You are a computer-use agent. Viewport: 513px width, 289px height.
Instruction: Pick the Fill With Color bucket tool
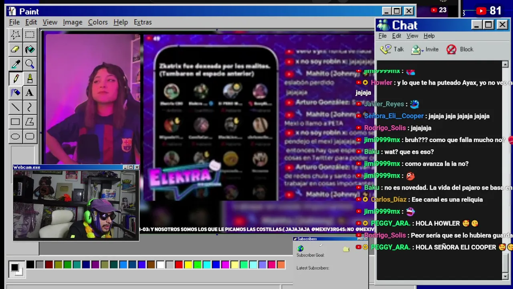[x=30, y=49]
